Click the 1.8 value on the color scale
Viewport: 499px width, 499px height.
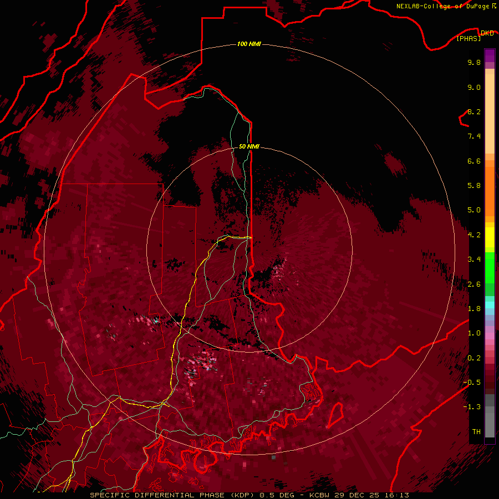(474, 309)
